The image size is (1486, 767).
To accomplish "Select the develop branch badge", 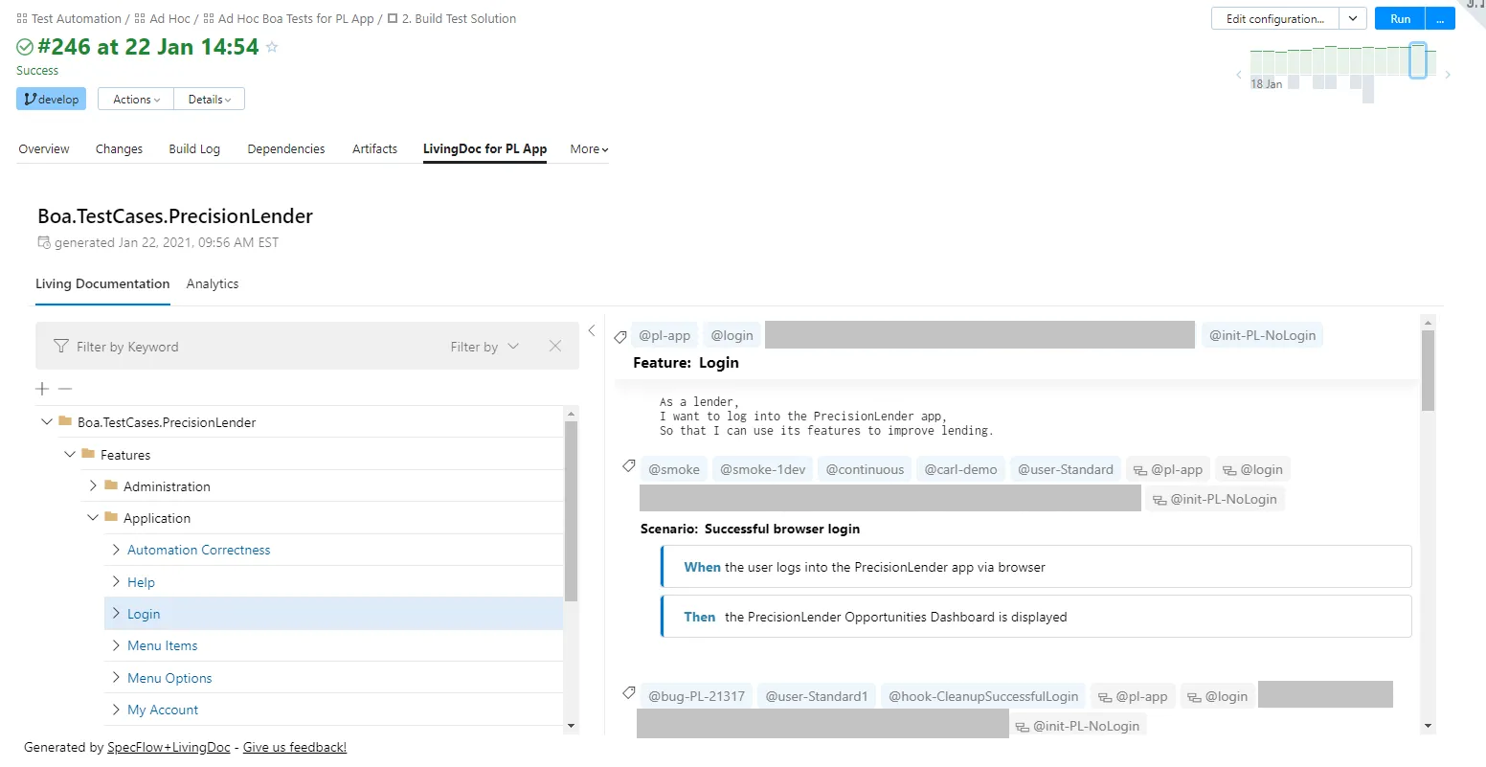I will pyautogui.click(x=51, y=99).
